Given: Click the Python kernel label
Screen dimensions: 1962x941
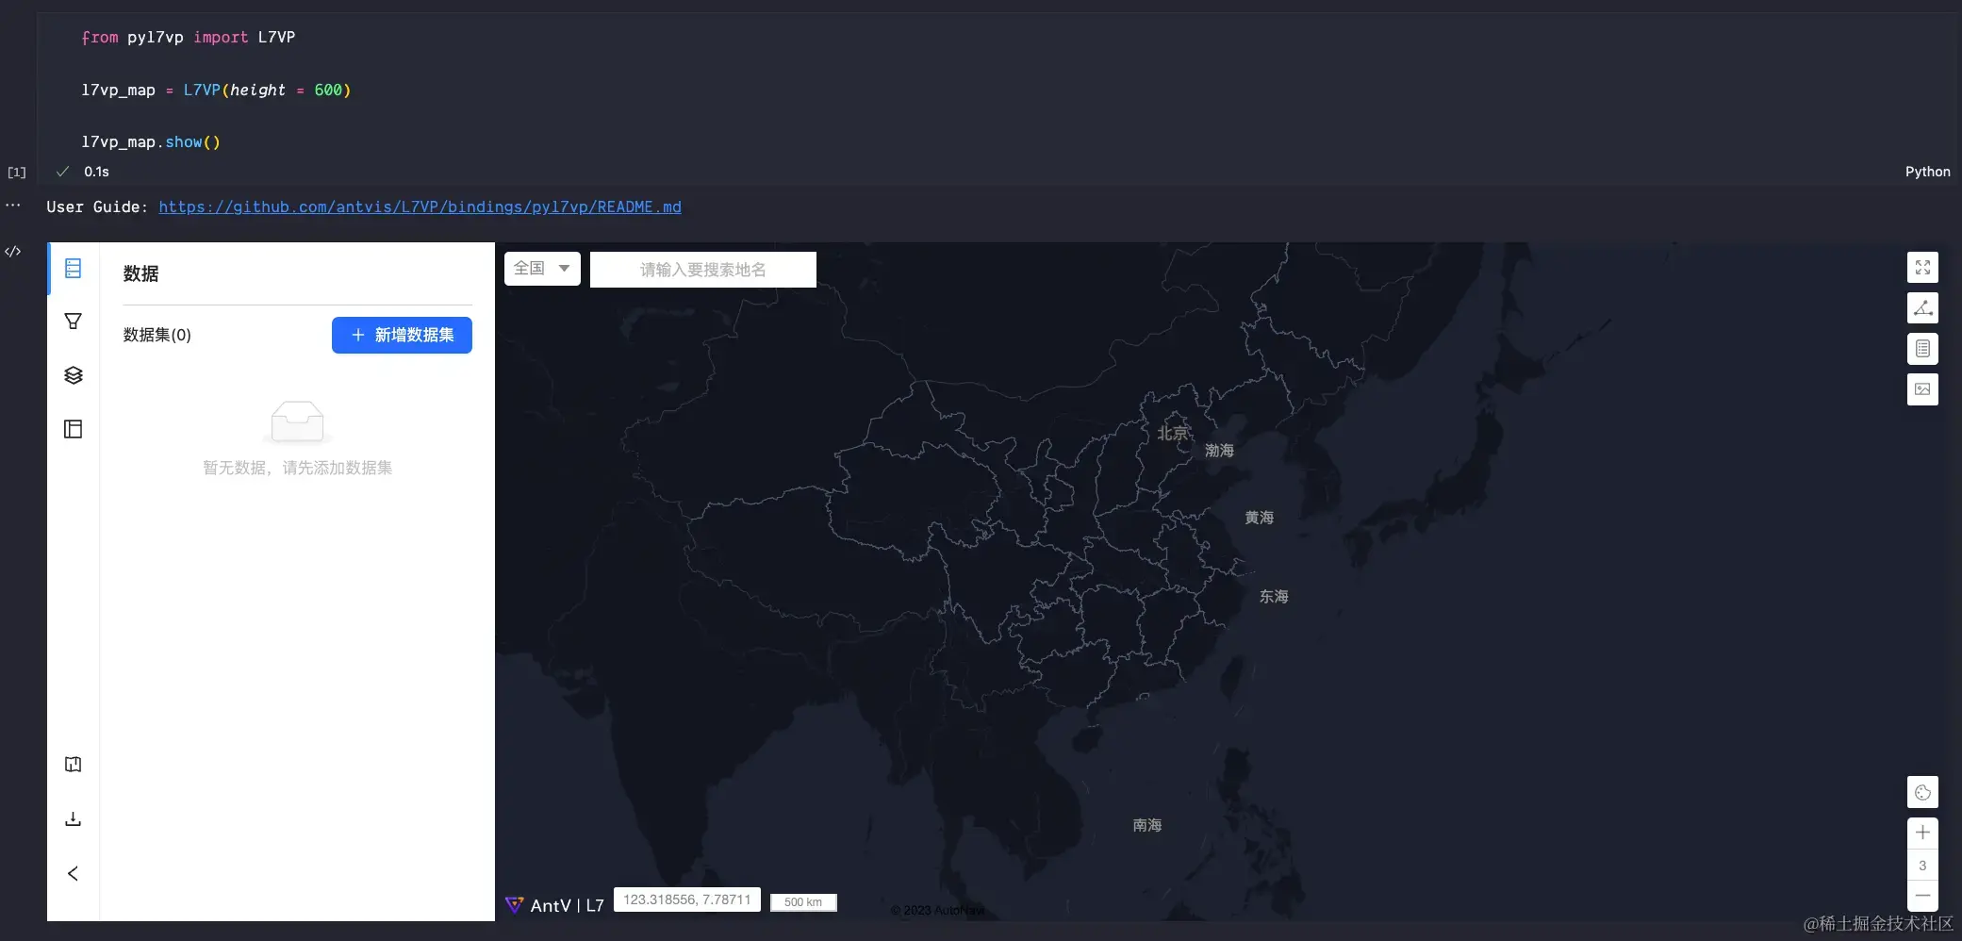Looking at the screenshot, I should click(1926, 172).
